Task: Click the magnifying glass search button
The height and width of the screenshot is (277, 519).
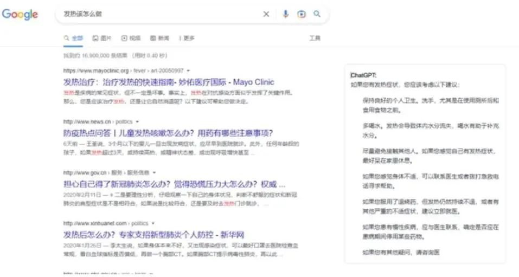Action: [317, 15]
